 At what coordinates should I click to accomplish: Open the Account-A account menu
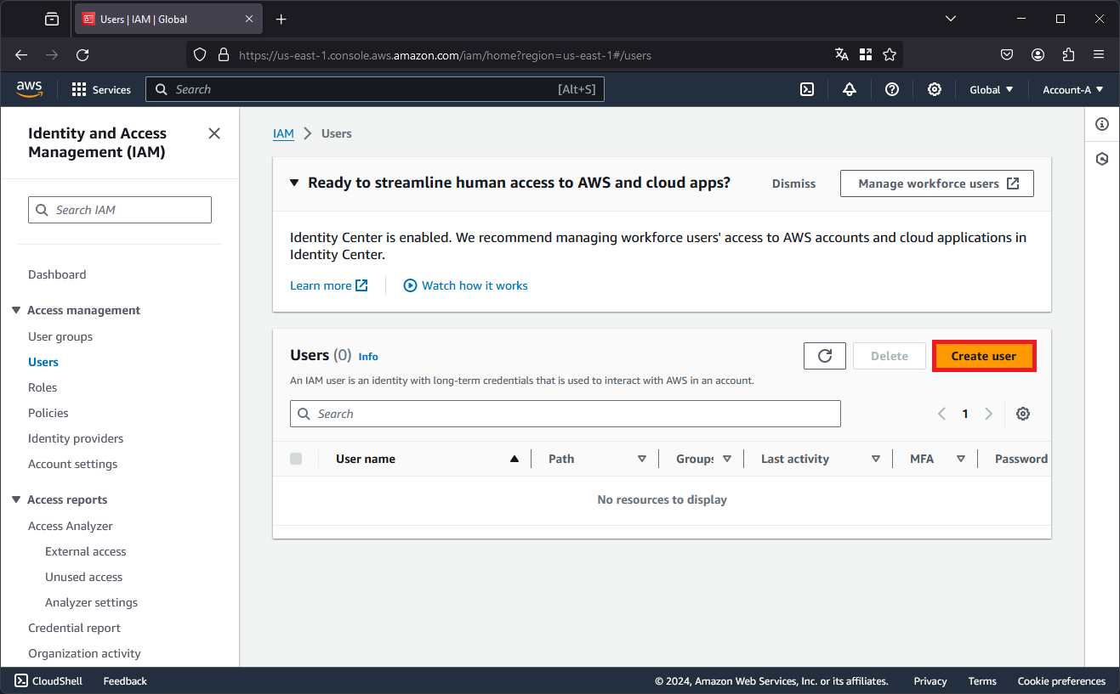(1073, 89)
